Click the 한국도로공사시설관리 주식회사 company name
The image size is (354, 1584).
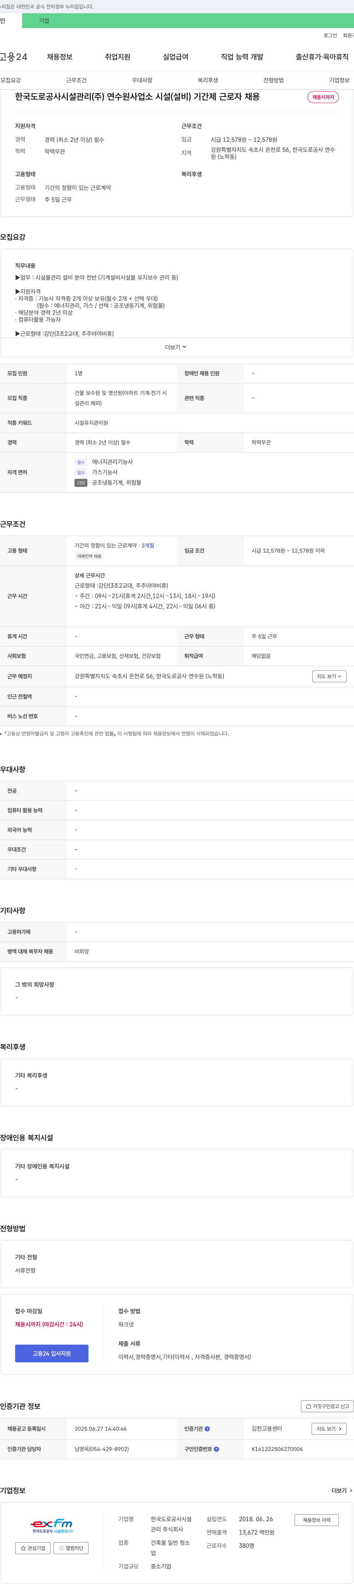click(171, 1524)
